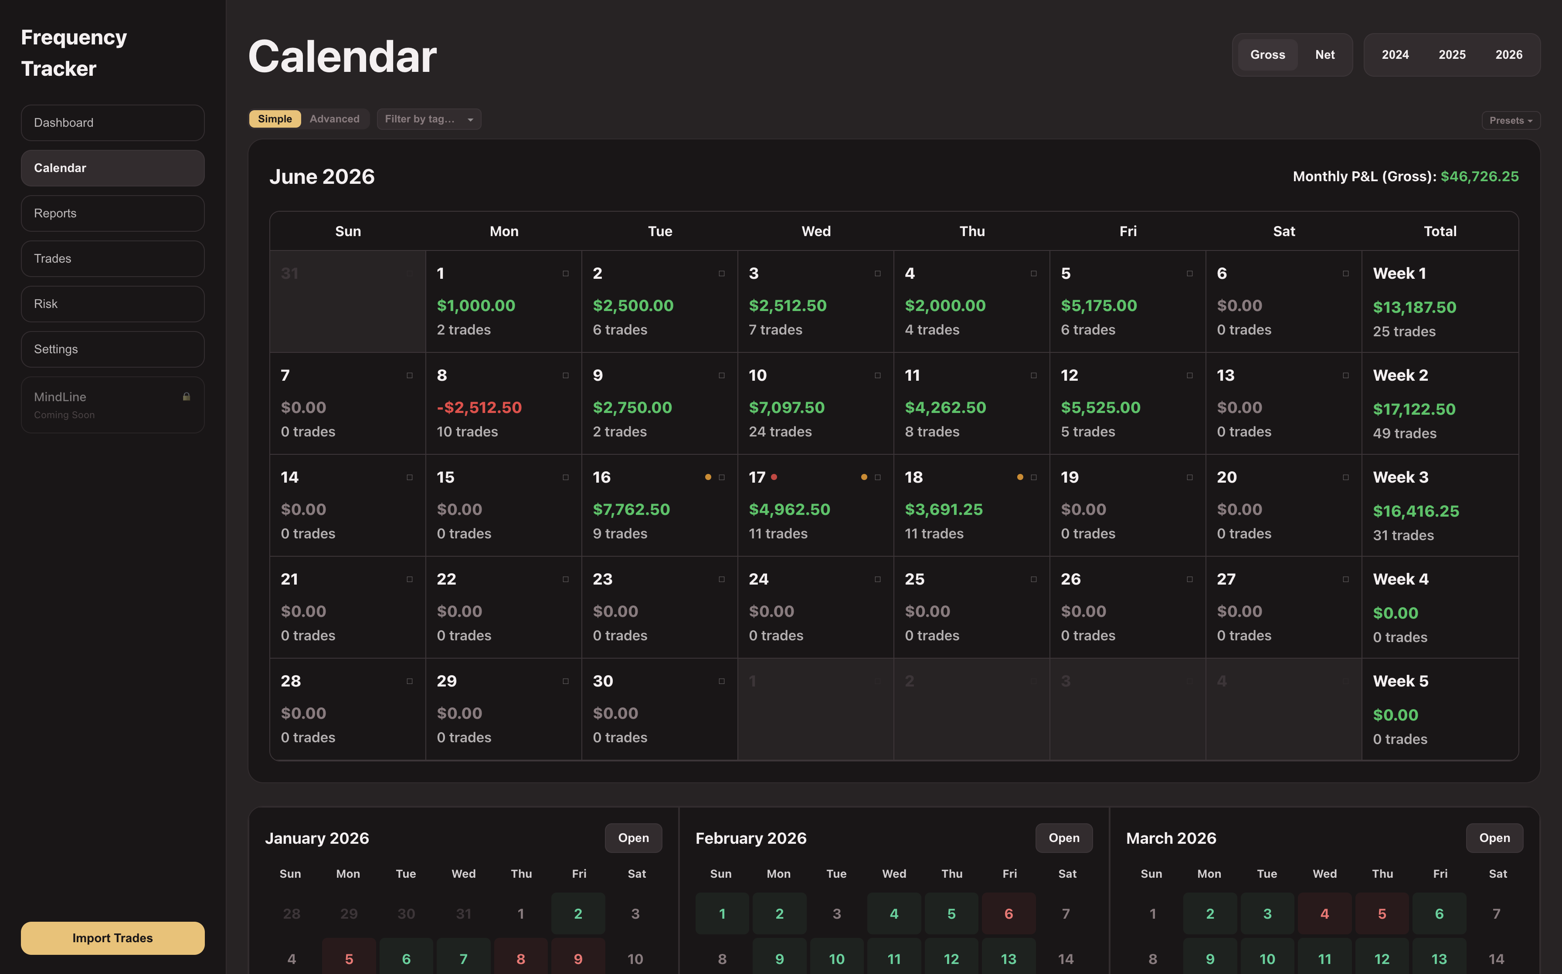
Task: Click the "49 trades" count for Week 2
Action: click(x=1404, y=433)
